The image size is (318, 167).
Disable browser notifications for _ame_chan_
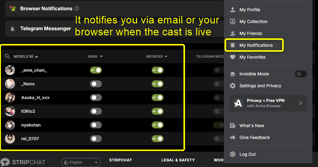[158, 70]
